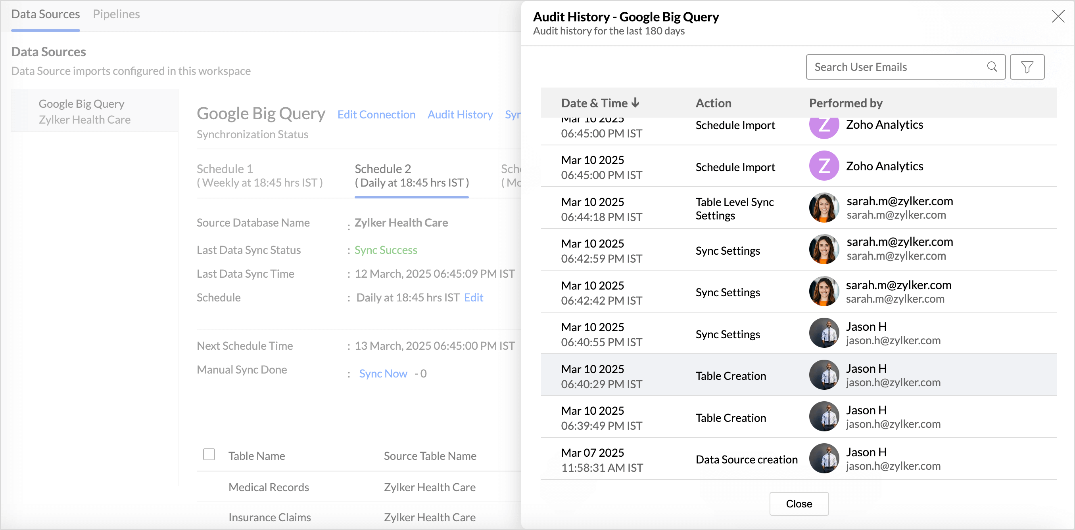Click jason.h@zylker.com in Data Source creation row

[x=893, y=466]
